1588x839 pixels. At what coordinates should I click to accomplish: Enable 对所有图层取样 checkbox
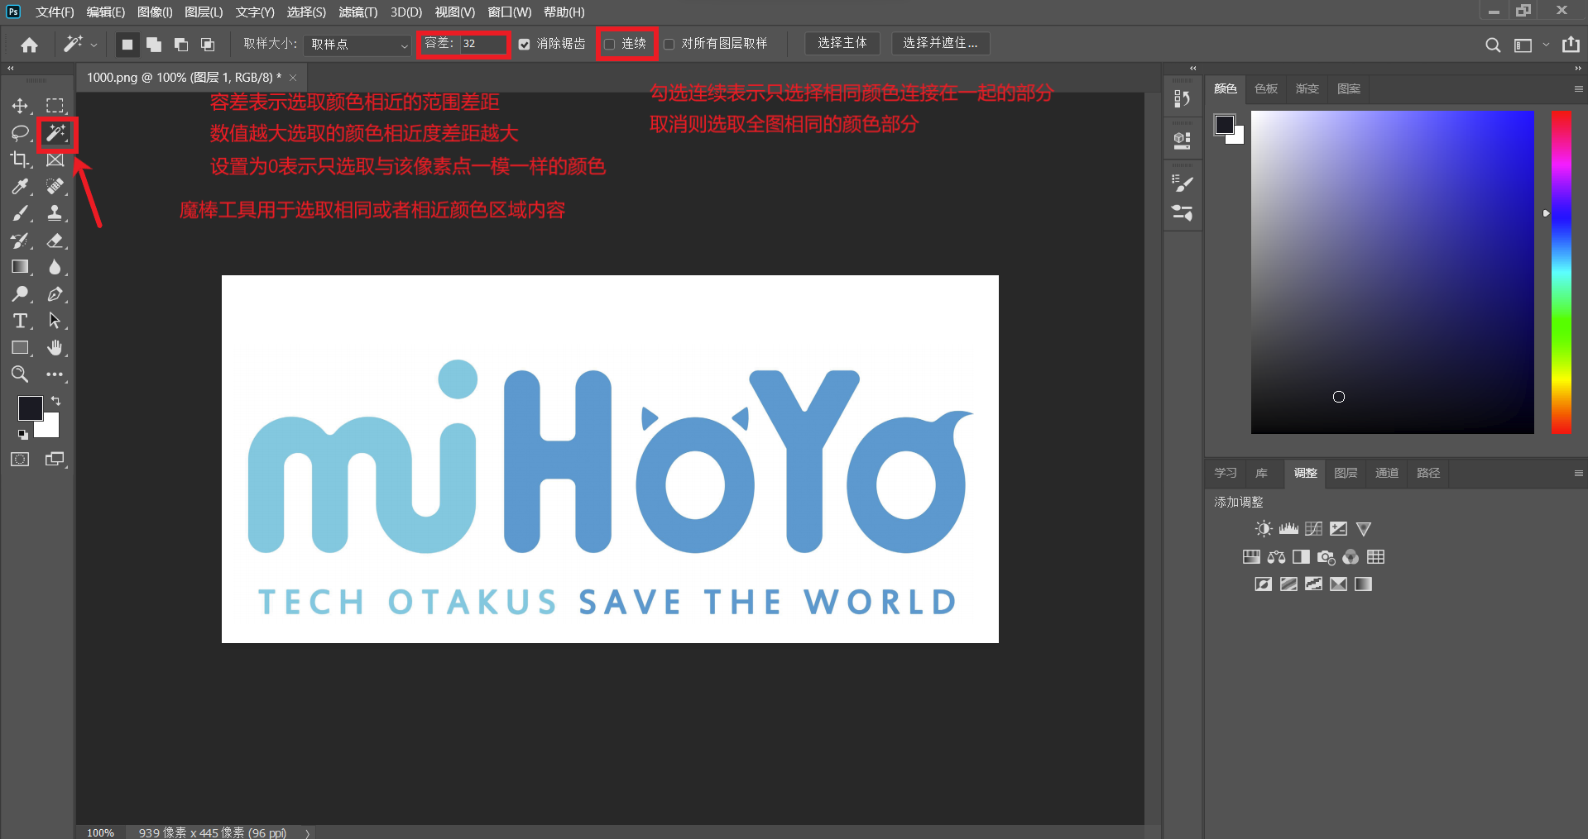[669, 45]
